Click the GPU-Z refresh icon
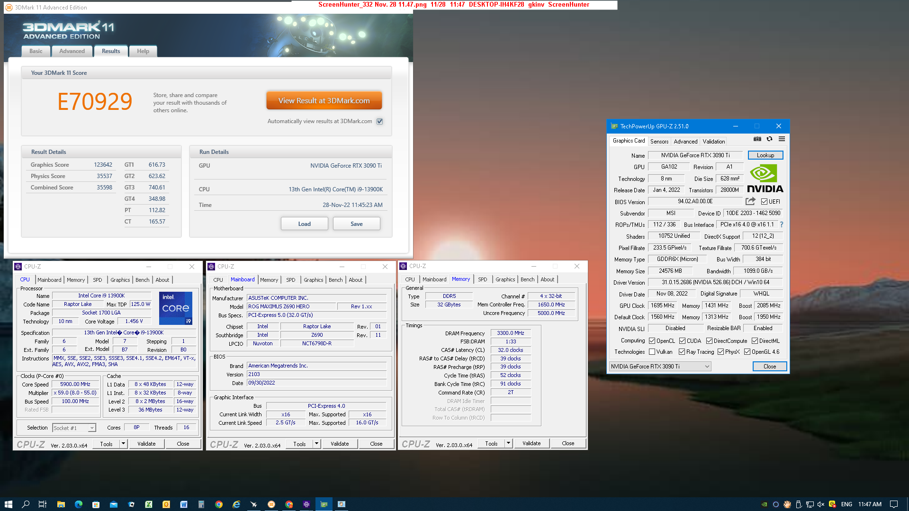The width and height of the screenshot is (909, 511). pyautogui.click(x=769, y=139)
